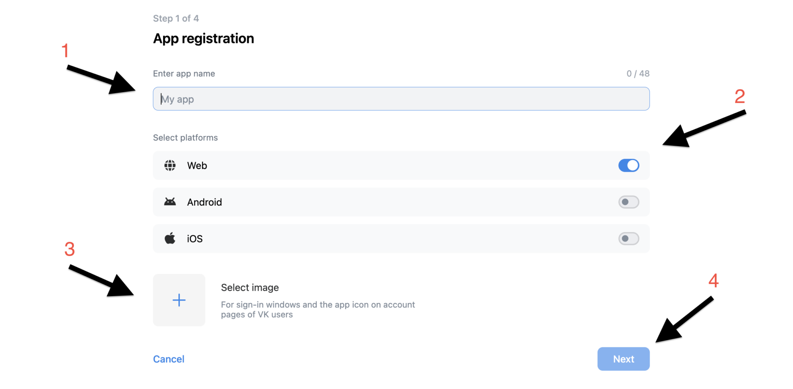Click the sign-in windows image description text

tap(317, 309)
